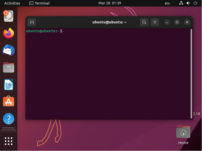Viewport: 202px width, 151px height.
Task: Open the Help application
Action: tap(8, 119)
